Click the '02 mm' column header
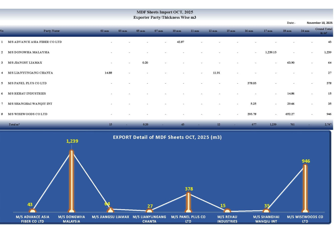 (x=105, y=31)
